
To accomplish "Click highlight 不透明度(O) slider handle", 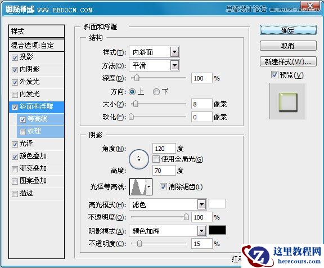I will coord(186,217).
